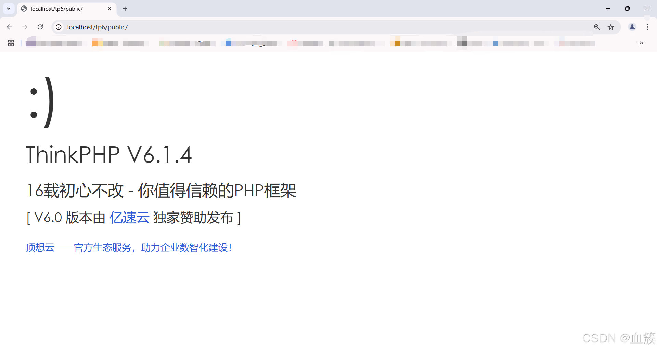Open a new tab with plus button
Image resolution: width=657 pixels, height=349 pixels.
[x=125, y=9]
